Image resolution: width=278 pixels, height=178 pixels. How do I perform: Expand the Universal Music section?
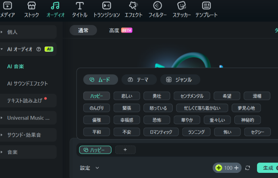[x=2, y=118]
